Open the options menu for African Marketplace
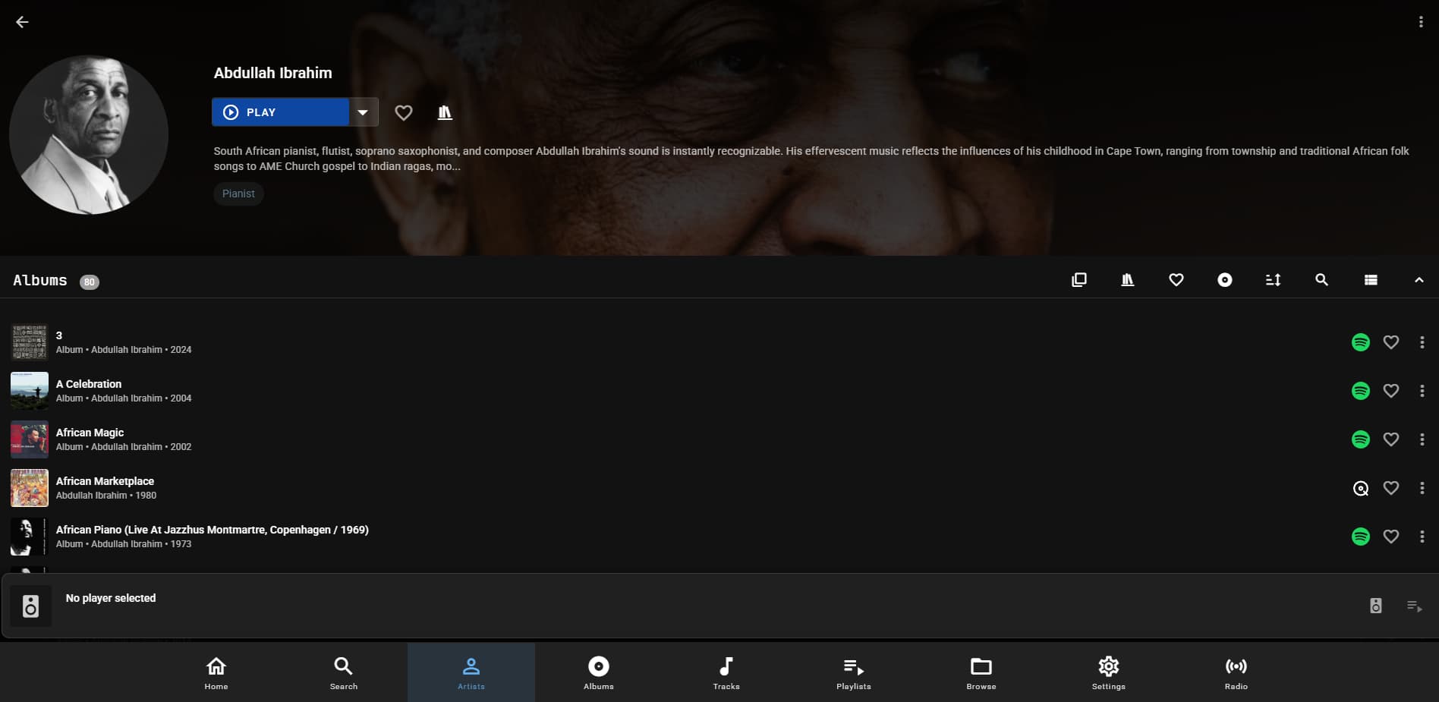Viewport: 1439px width, 702px height. (x=1422, y=488)
